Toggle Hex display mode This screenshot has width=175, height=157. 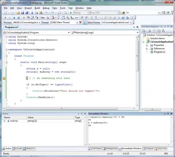click(x=42, y=17)
